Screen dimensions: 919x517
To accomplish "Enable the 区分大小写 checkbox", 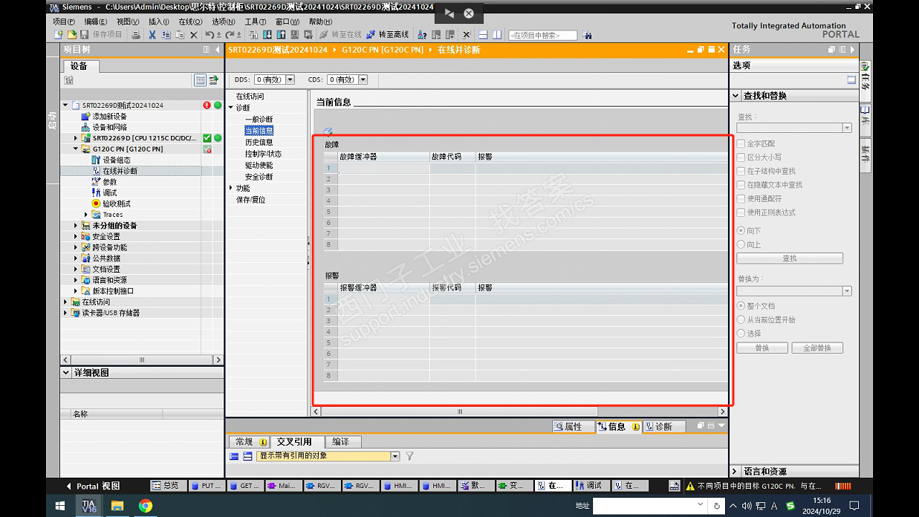I will 741,157.
